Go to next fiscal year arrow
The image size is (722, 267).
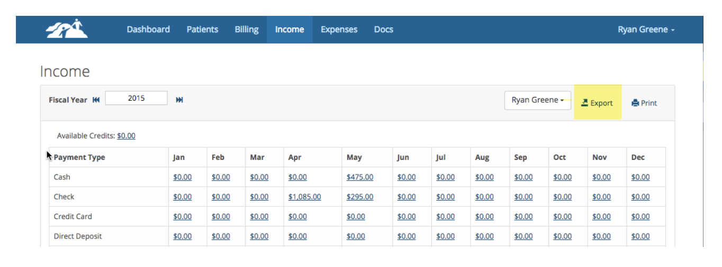[x=179, y=100]
